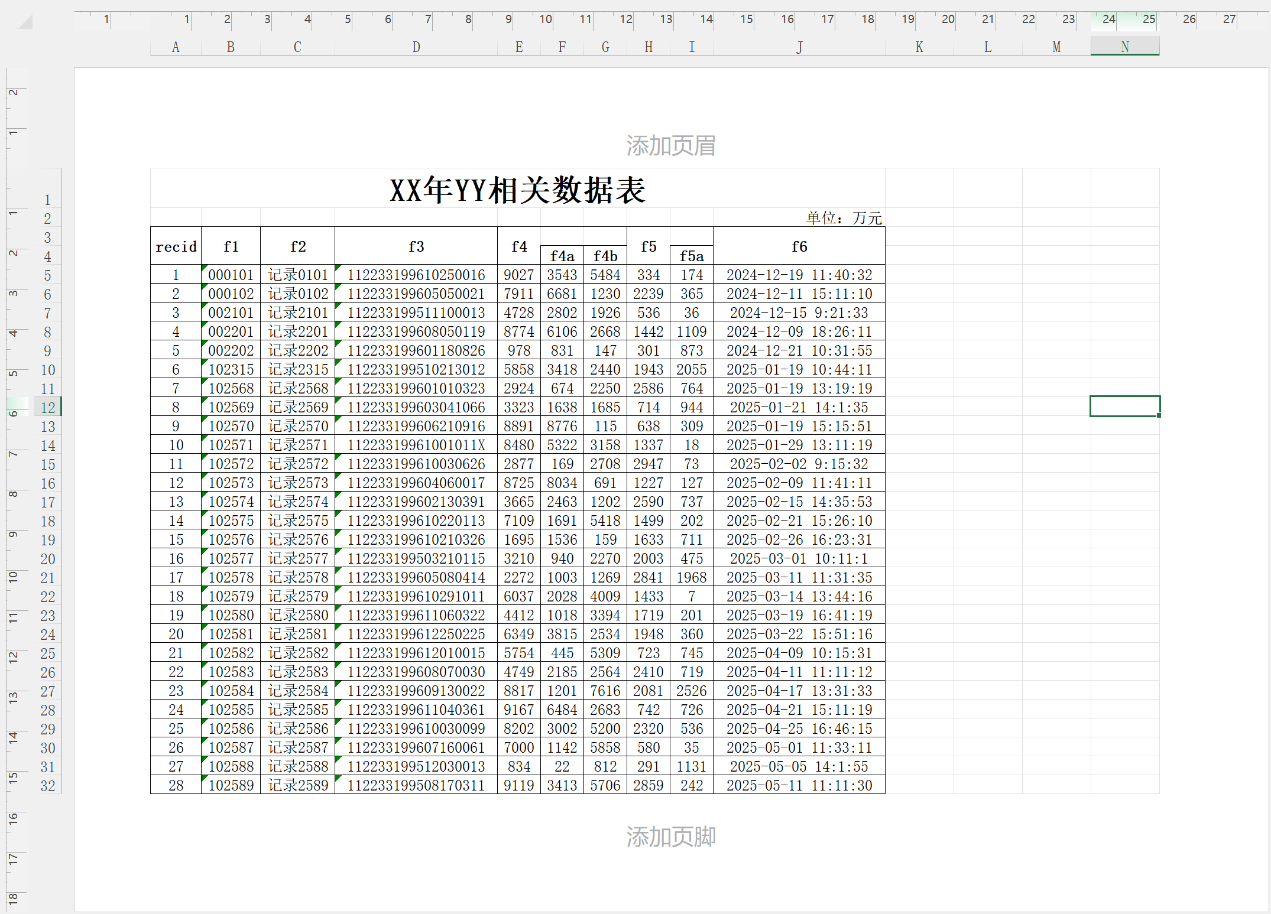Screen dimensions: 1271x914
Task: Click the f5a sub-header cell
Action: coord(691,256)
